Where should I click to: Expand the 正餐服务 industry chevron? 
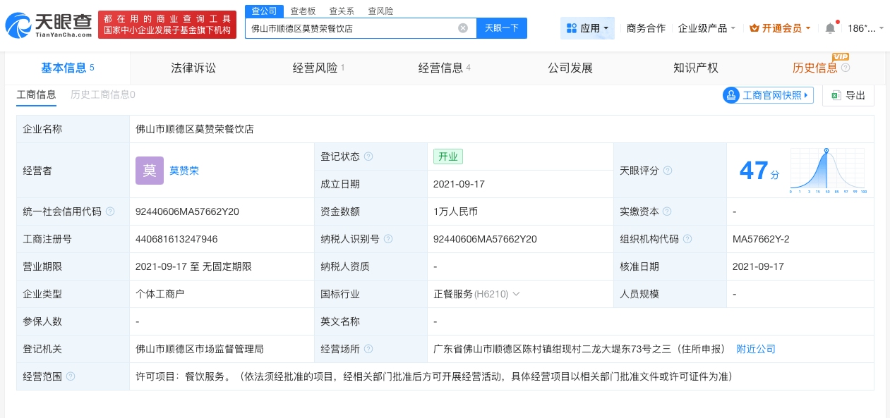pyautogui.click(x=516, y=294)
